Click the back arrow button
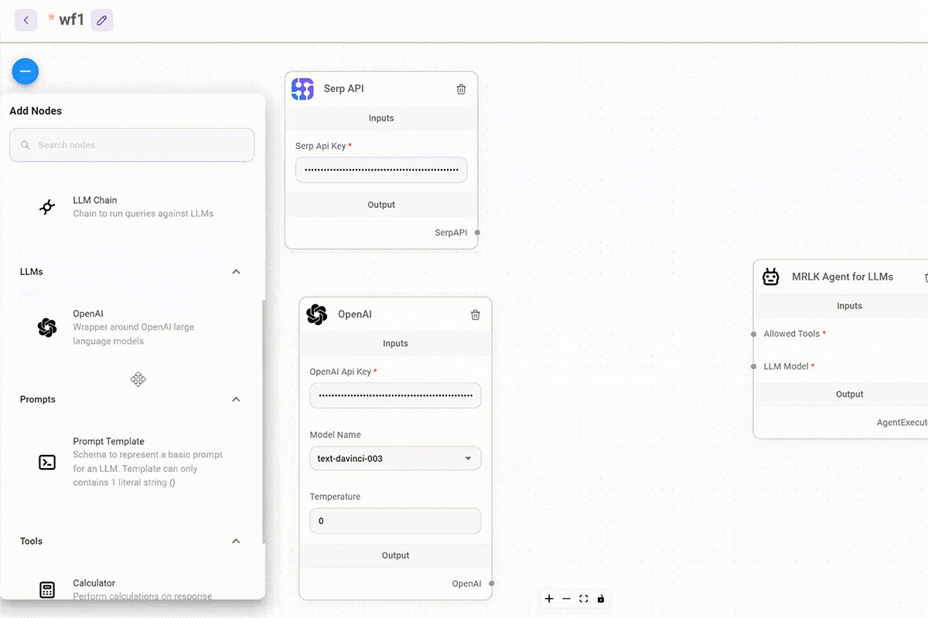Screen dimensions: 928x618 (x=26, y=20)
